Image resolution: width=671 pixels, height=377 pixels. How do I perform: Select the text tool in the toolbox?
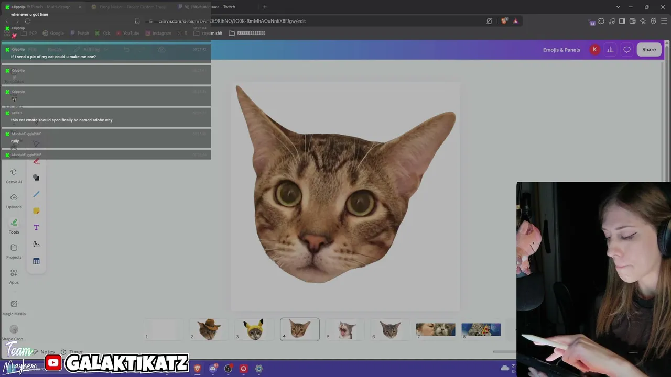(36, 228)
